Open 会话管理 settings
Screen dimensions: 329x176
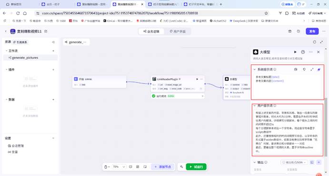click(x=16, y=146)
